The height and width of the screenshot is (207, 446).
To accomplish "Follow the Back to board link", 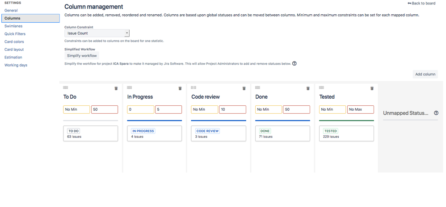I will tap(421, 4).
